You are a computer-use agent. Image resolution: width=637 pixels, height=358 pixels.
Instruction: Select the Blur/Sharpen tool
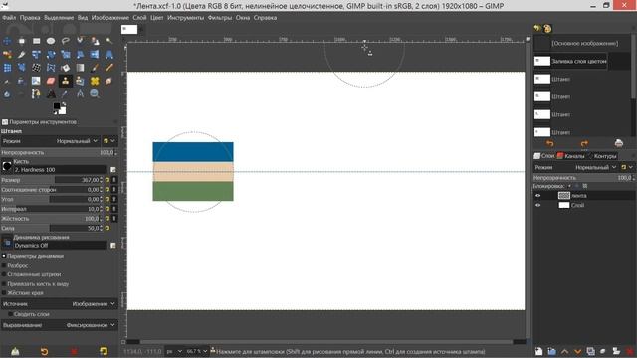[x=7, y=94]
